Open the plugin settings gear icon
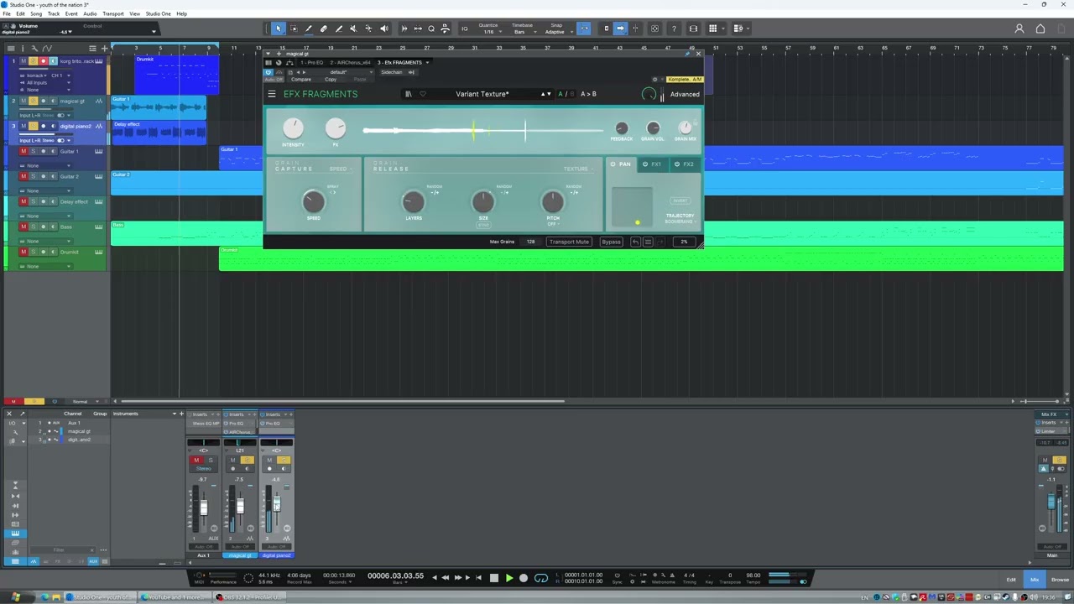The width and height of the screenshot is (1074, 604). click(655, 79)
